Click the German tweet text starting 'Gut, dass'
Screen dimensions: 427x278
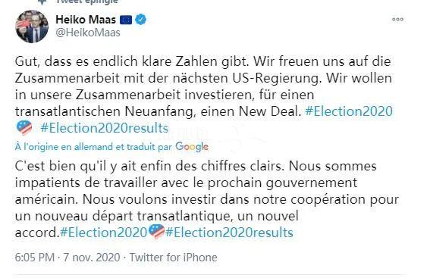[204, 95]
